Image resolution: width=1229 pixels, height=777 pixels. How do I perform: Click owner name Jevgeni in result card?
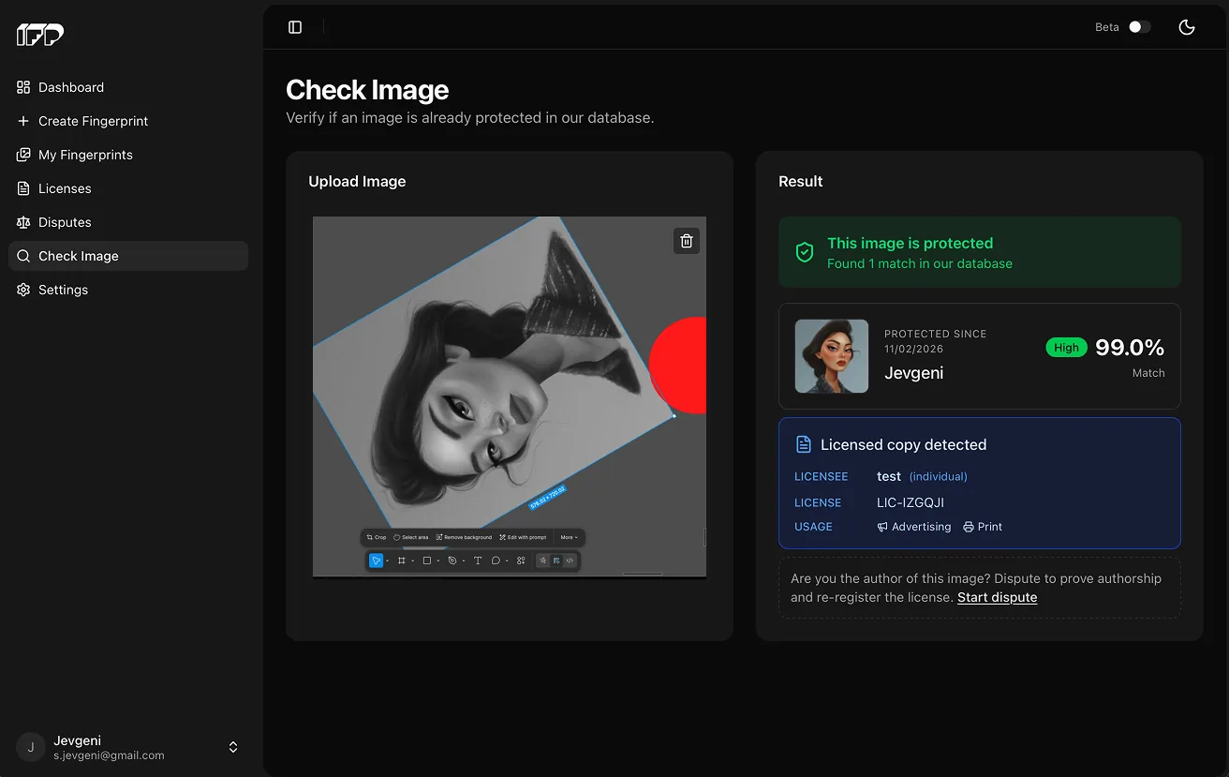pos(913,373)
